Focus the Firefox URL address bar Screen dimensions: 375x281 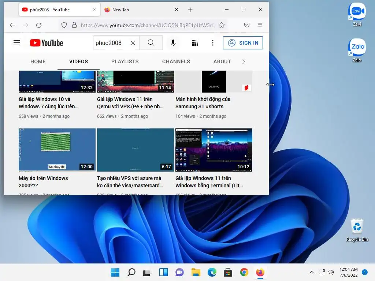coord(148,25)
